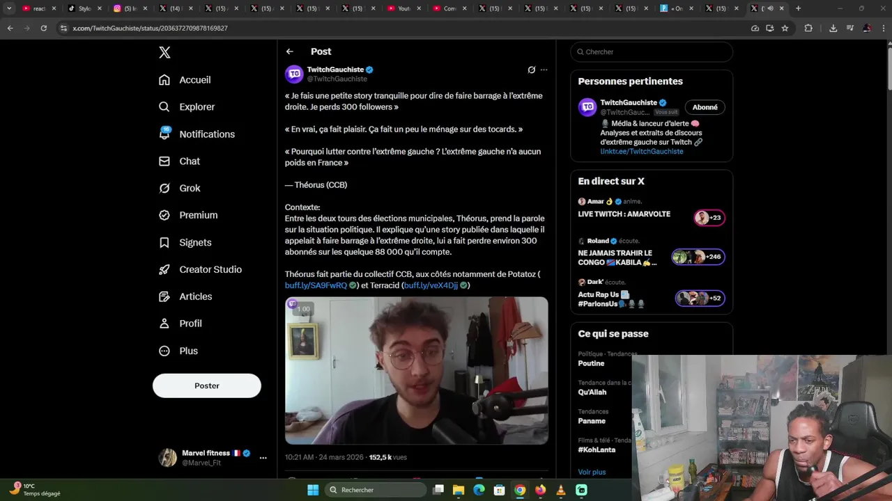
Task: Switch to the X (14) tab
Action: [174, 8]
